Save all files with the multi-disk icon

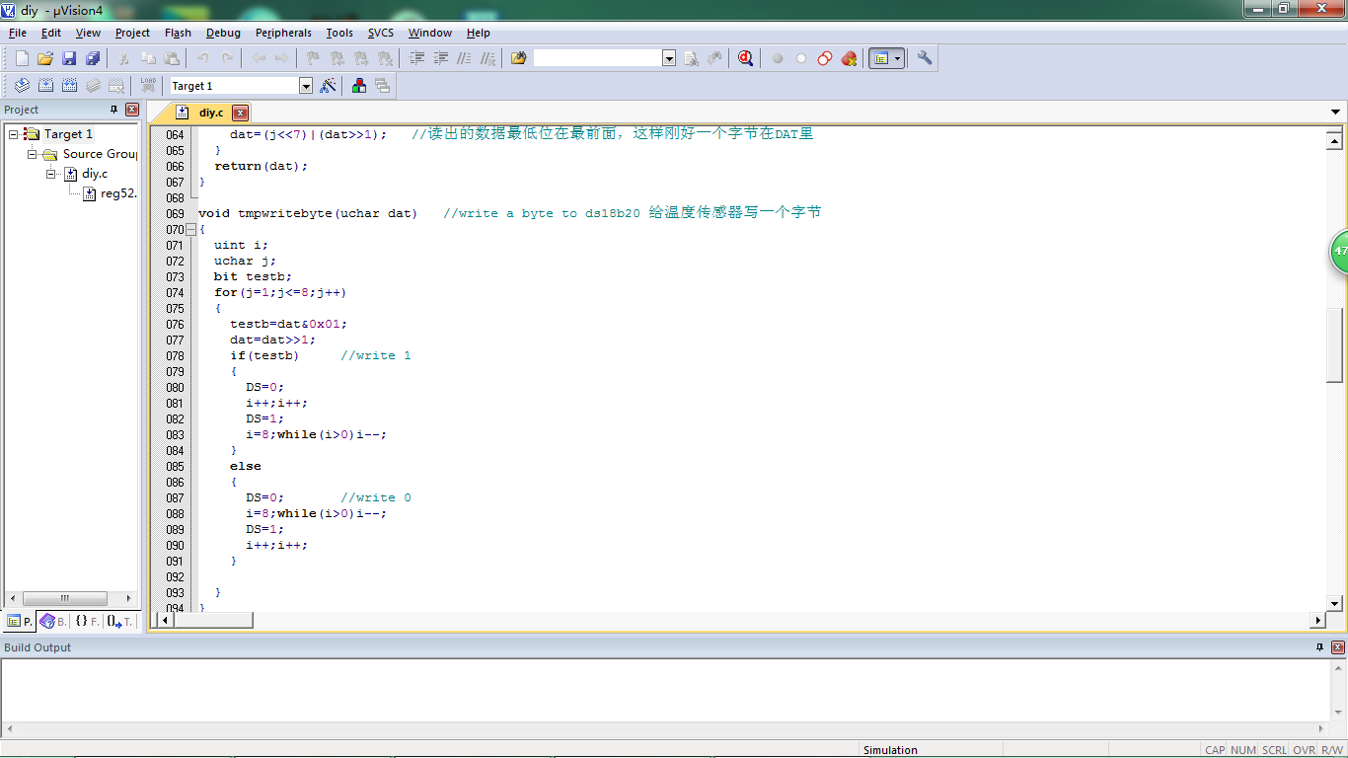(93, 58)
